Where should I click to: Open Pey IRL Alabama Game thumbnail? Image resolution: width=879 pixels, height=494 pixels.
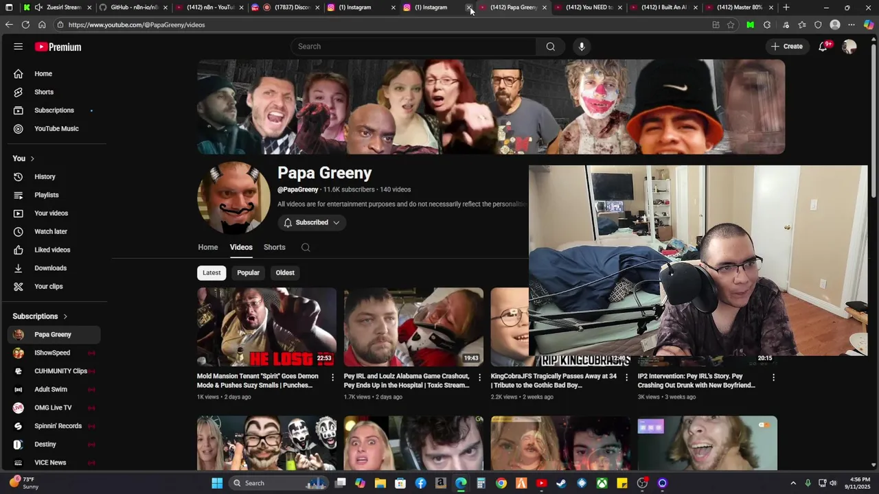413,327
